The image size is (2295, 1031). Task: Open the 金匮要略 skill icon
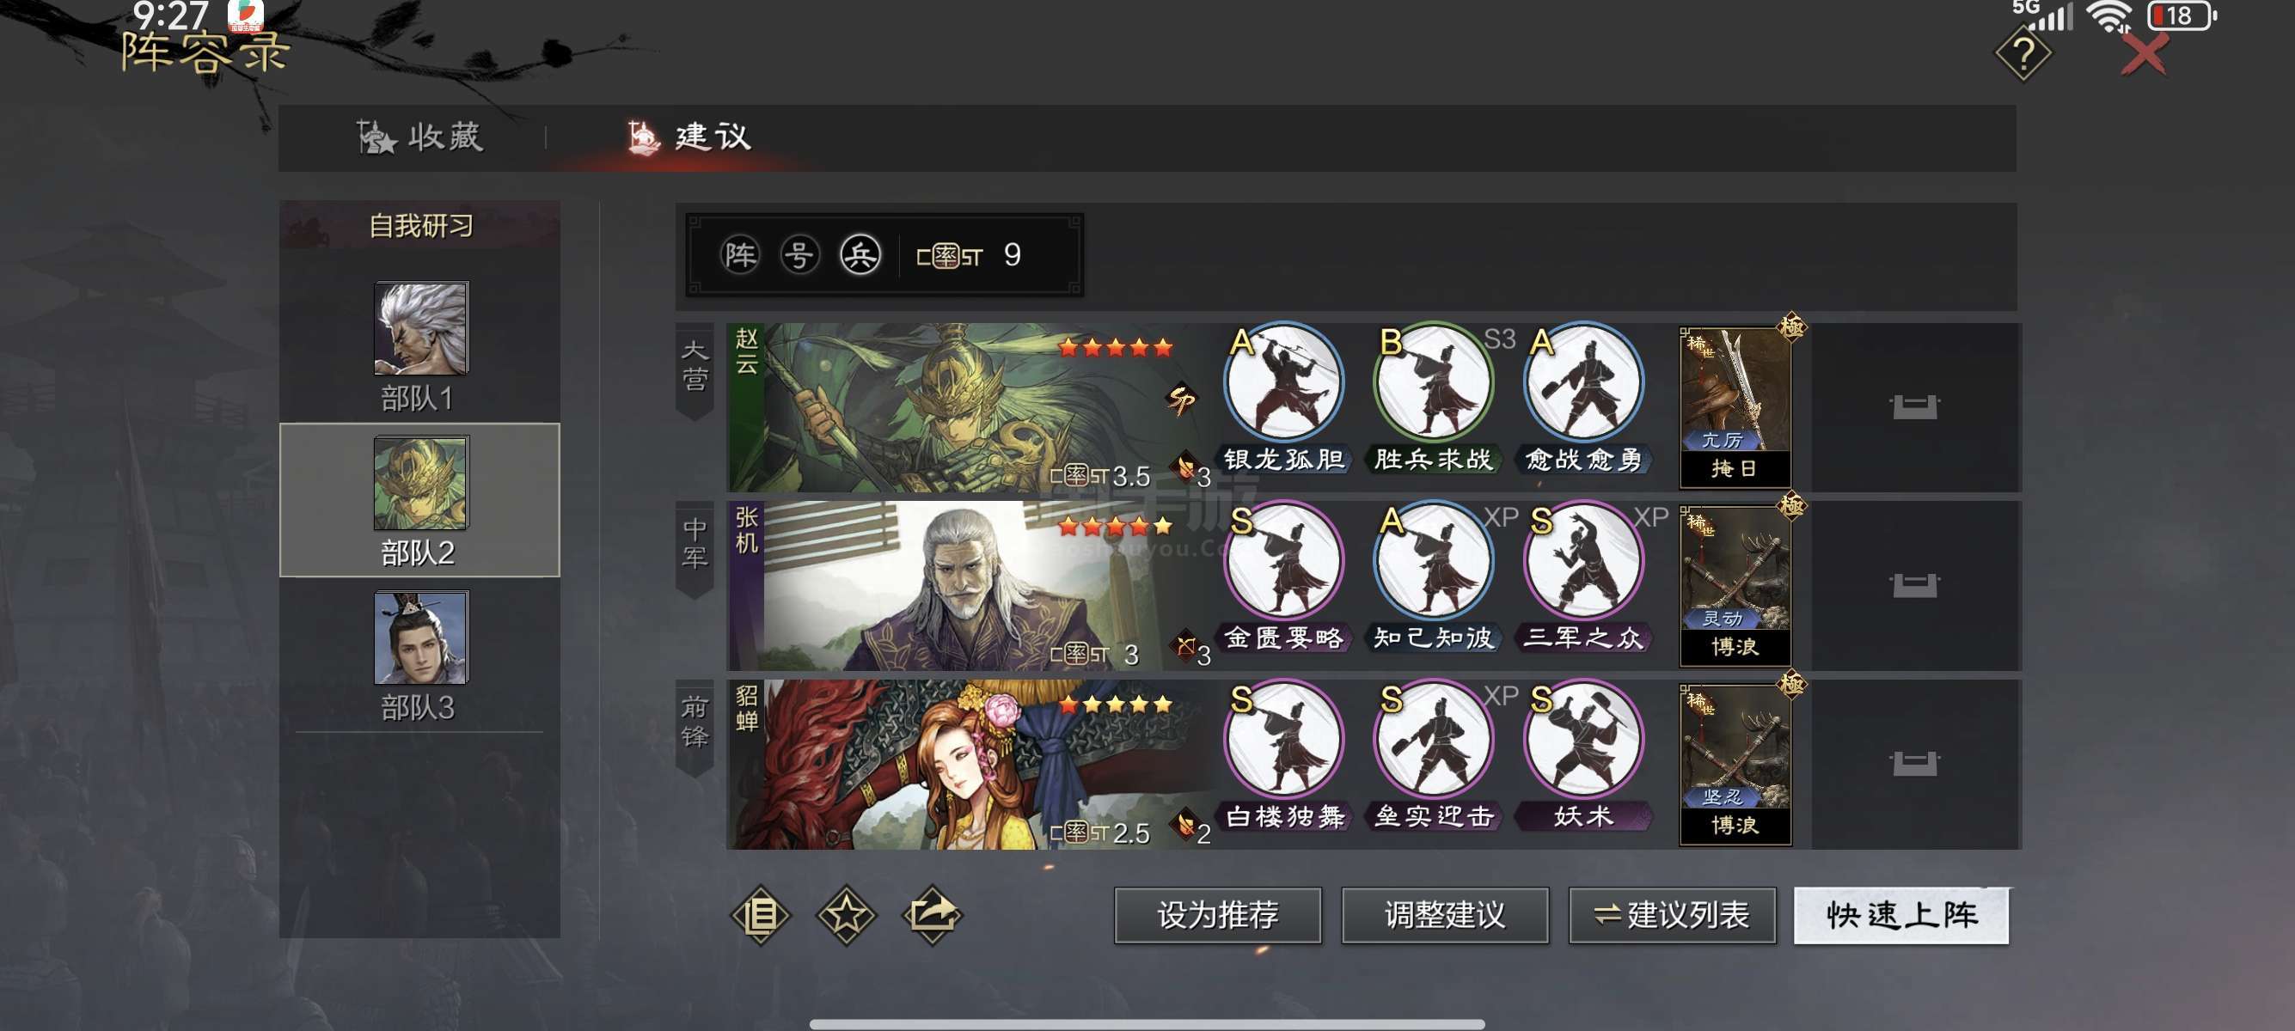(x=1283, y=562)
